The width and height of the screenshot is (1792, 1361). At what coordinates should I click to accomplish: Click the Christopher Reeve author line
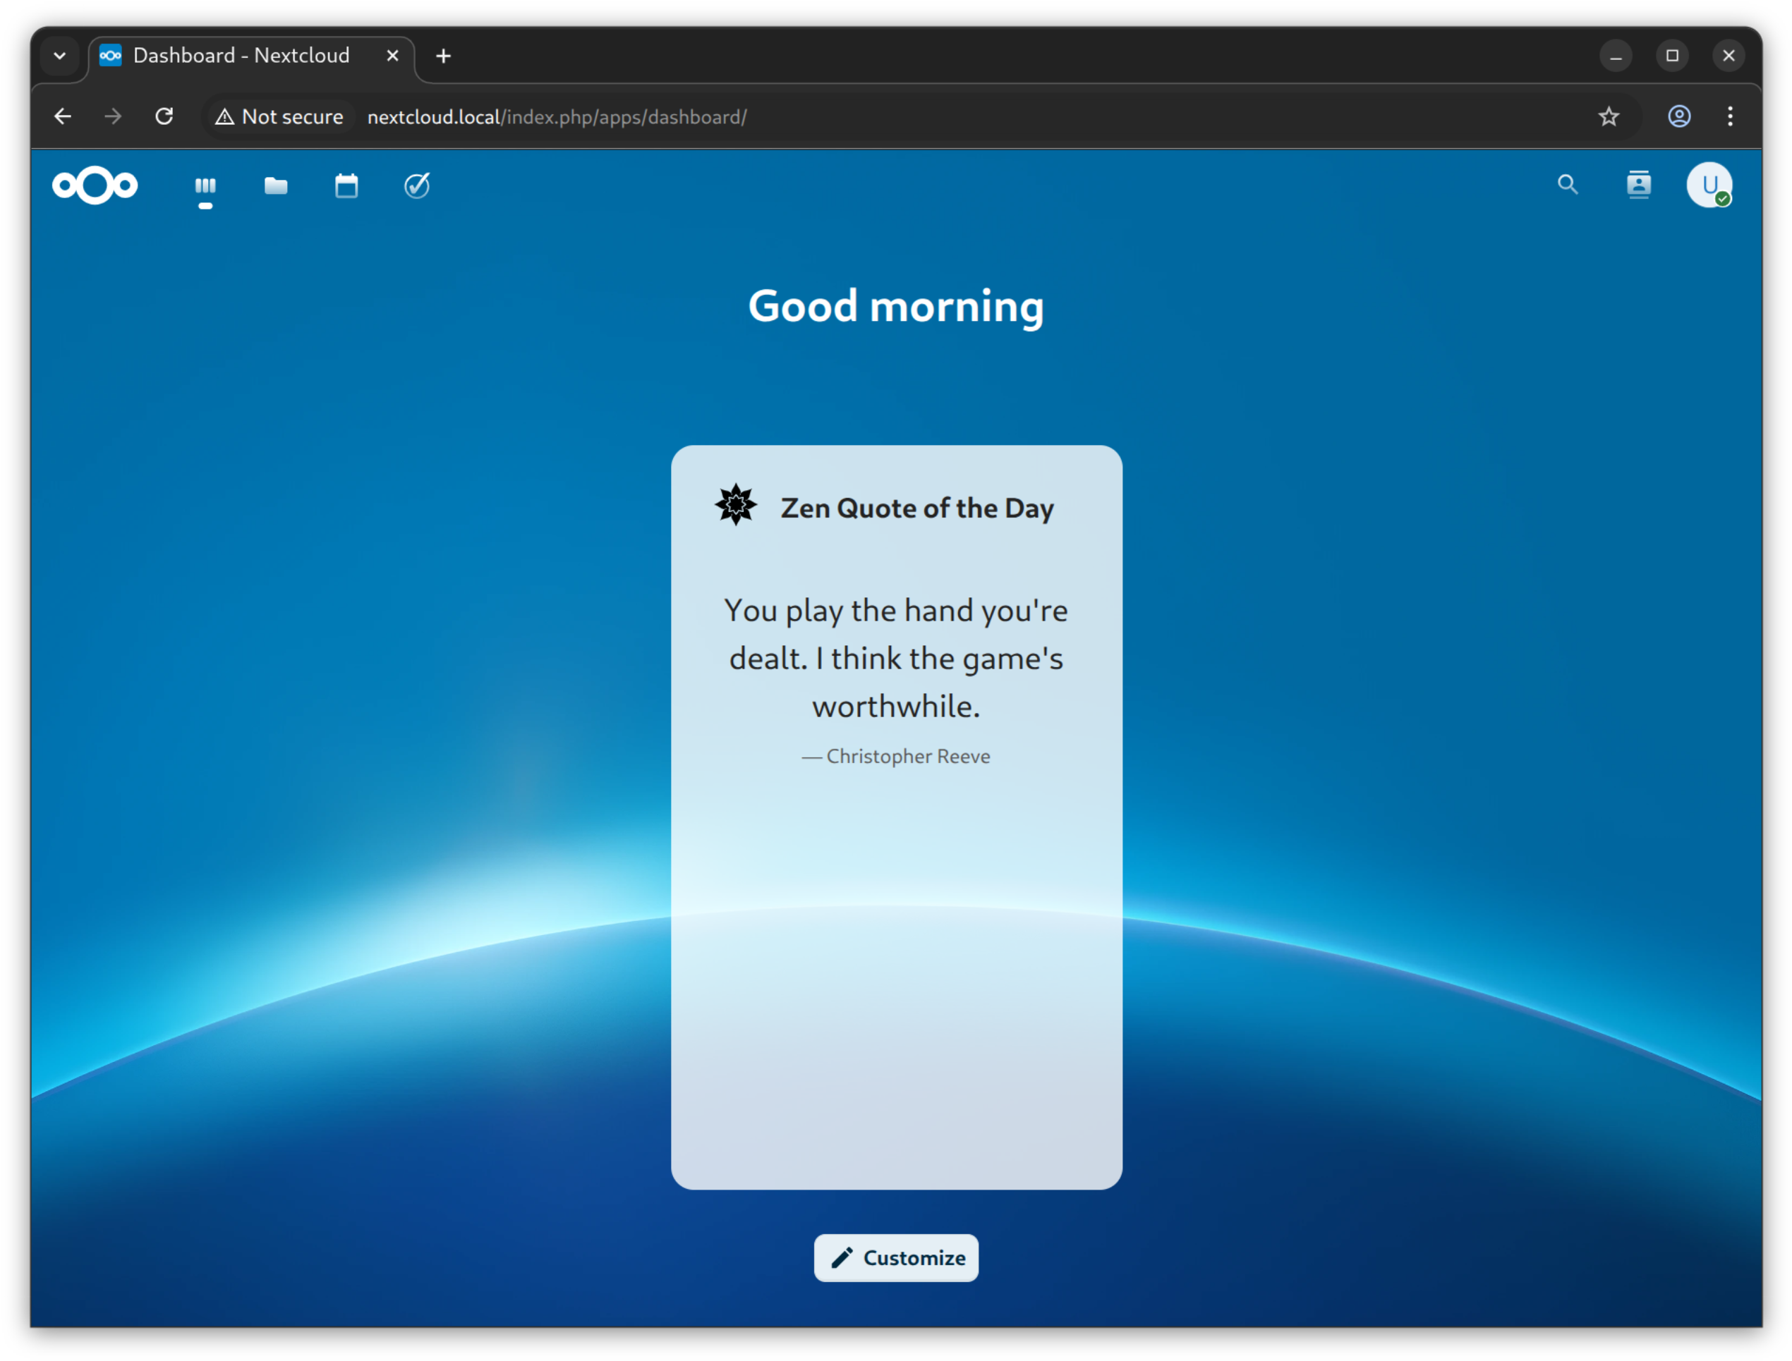point(895,756)
